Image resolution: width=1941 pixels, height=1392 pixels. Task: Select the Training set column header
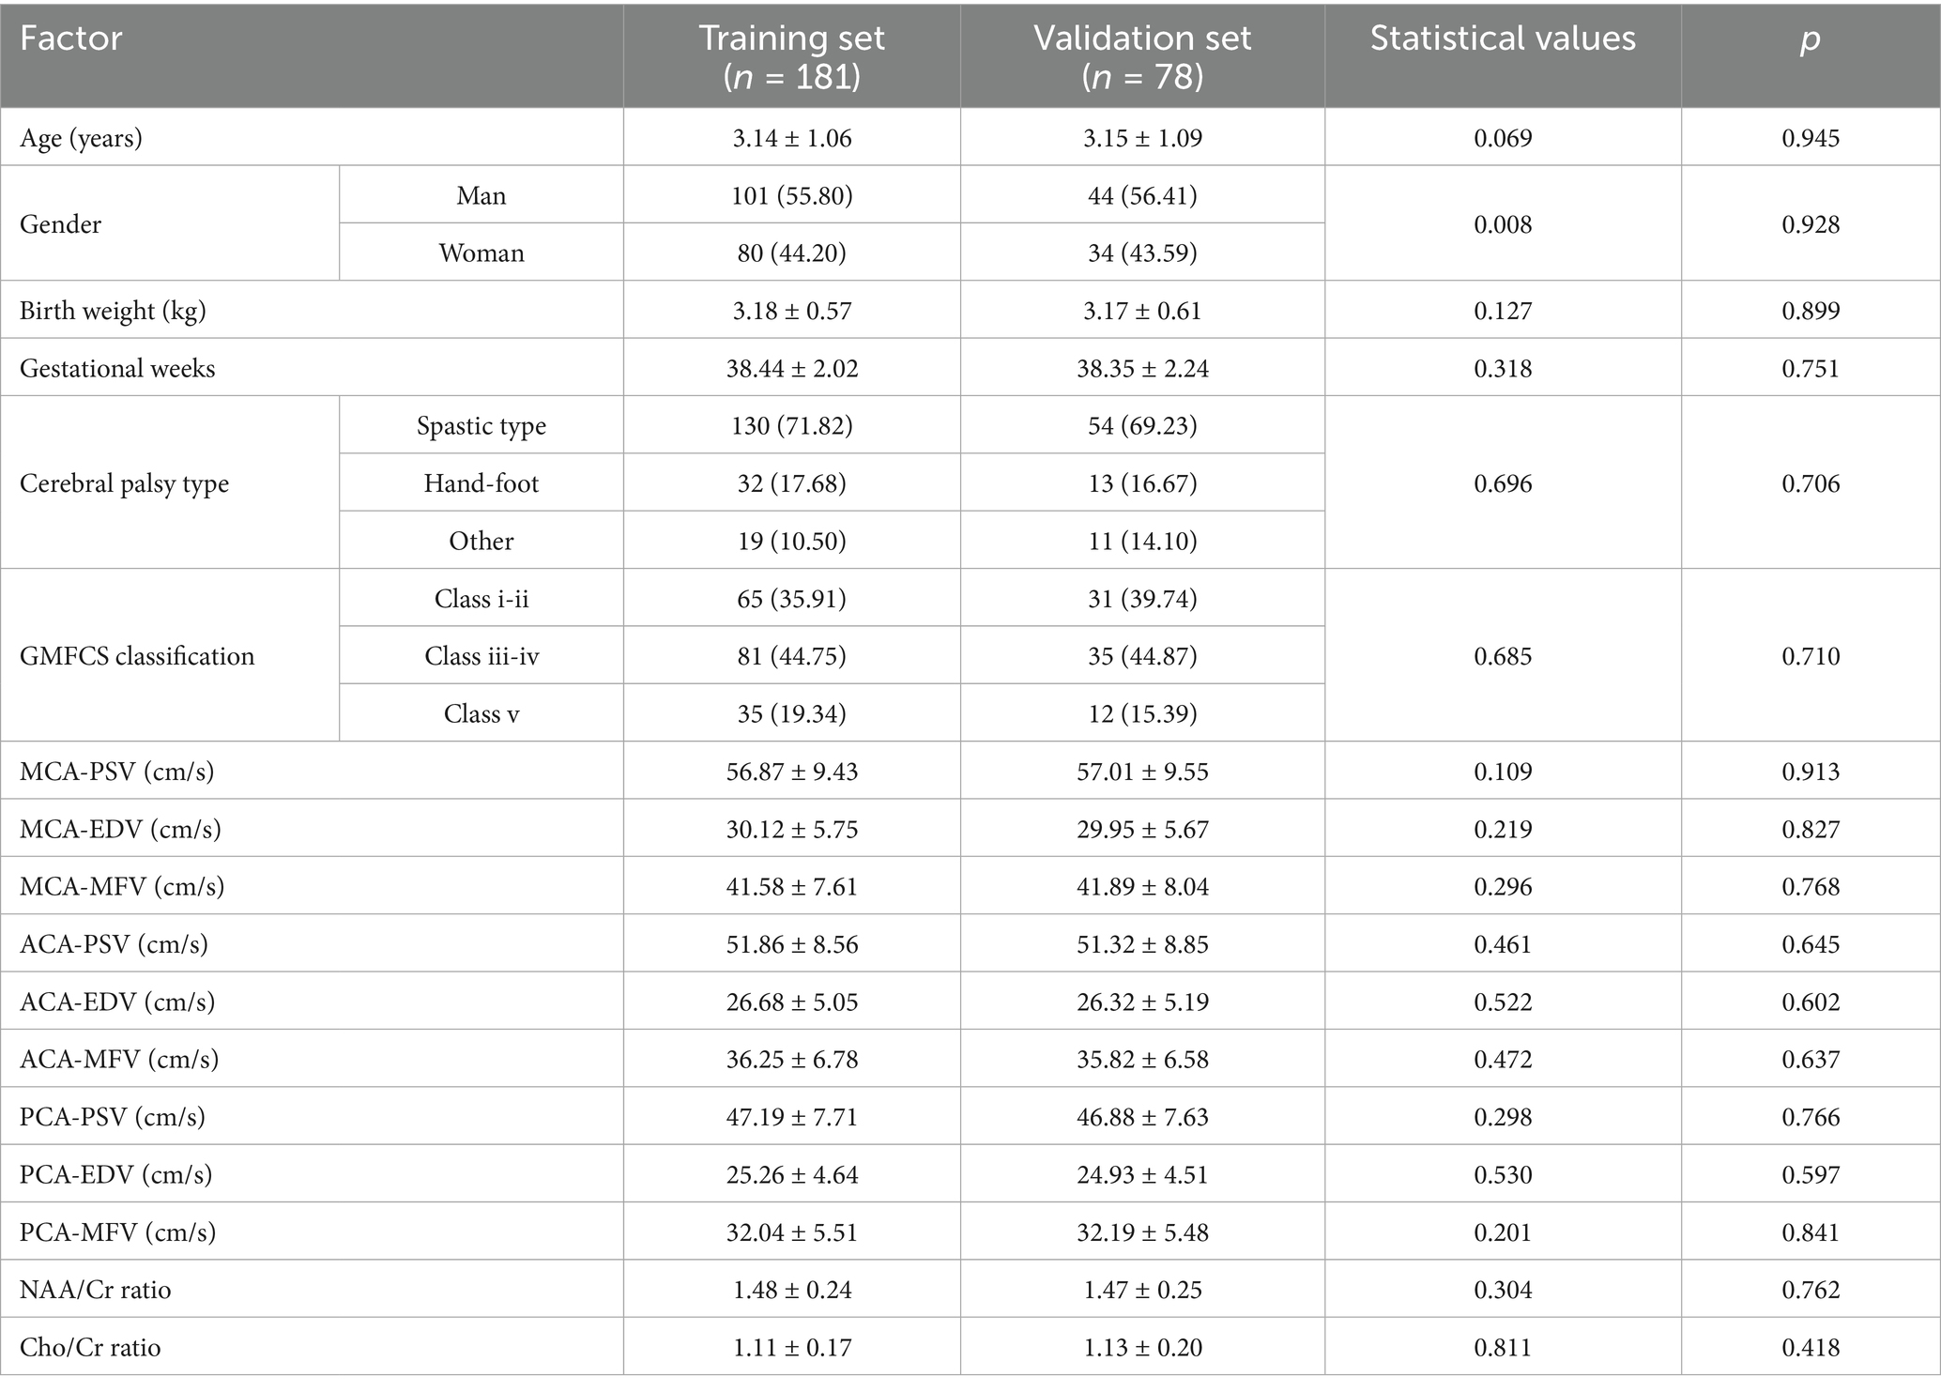tap(791, 55)
